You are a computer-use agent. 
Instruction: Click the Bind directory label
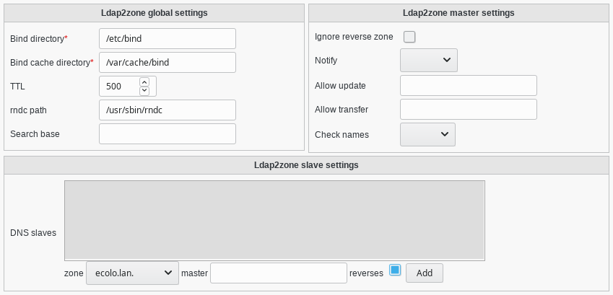pyautogui.click(x=39, y=39)
